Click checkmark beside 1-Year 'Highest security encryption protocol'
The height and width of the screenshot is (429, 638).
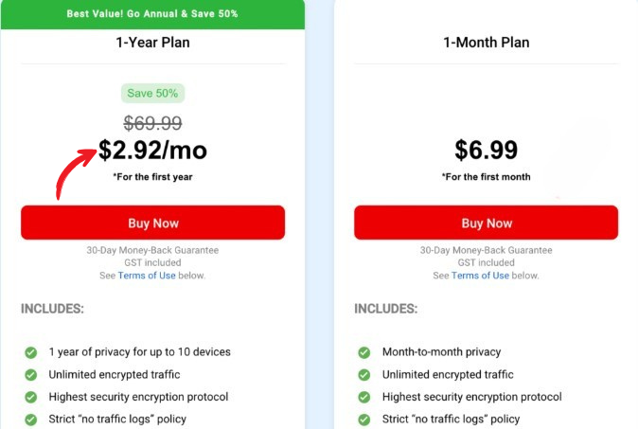(x=31, y=397)
